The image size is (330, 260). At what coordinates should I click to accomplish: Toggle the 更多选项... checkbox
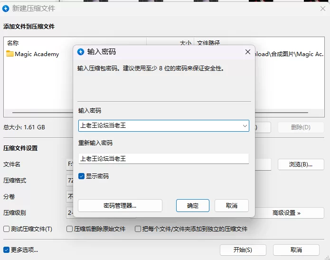tap(6, 250)
